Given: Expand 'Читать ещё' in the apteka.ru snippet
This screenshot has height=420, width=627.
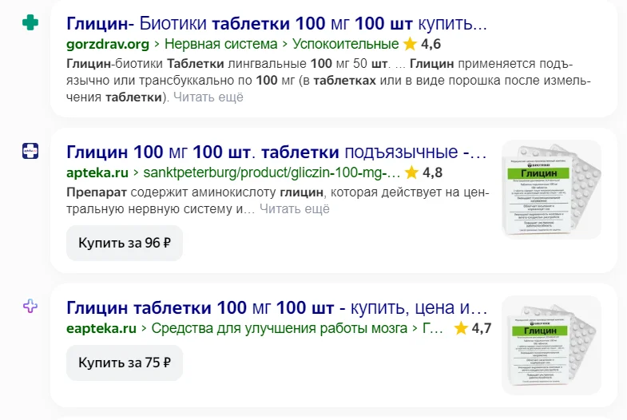Looking at the screenshot, I should 295,209.
